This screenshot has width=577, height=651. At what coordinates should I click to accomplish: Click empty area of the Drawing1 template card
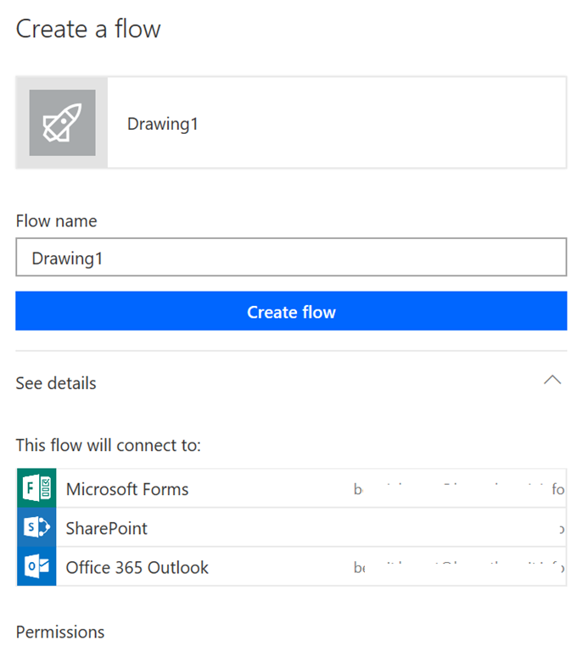382,123
